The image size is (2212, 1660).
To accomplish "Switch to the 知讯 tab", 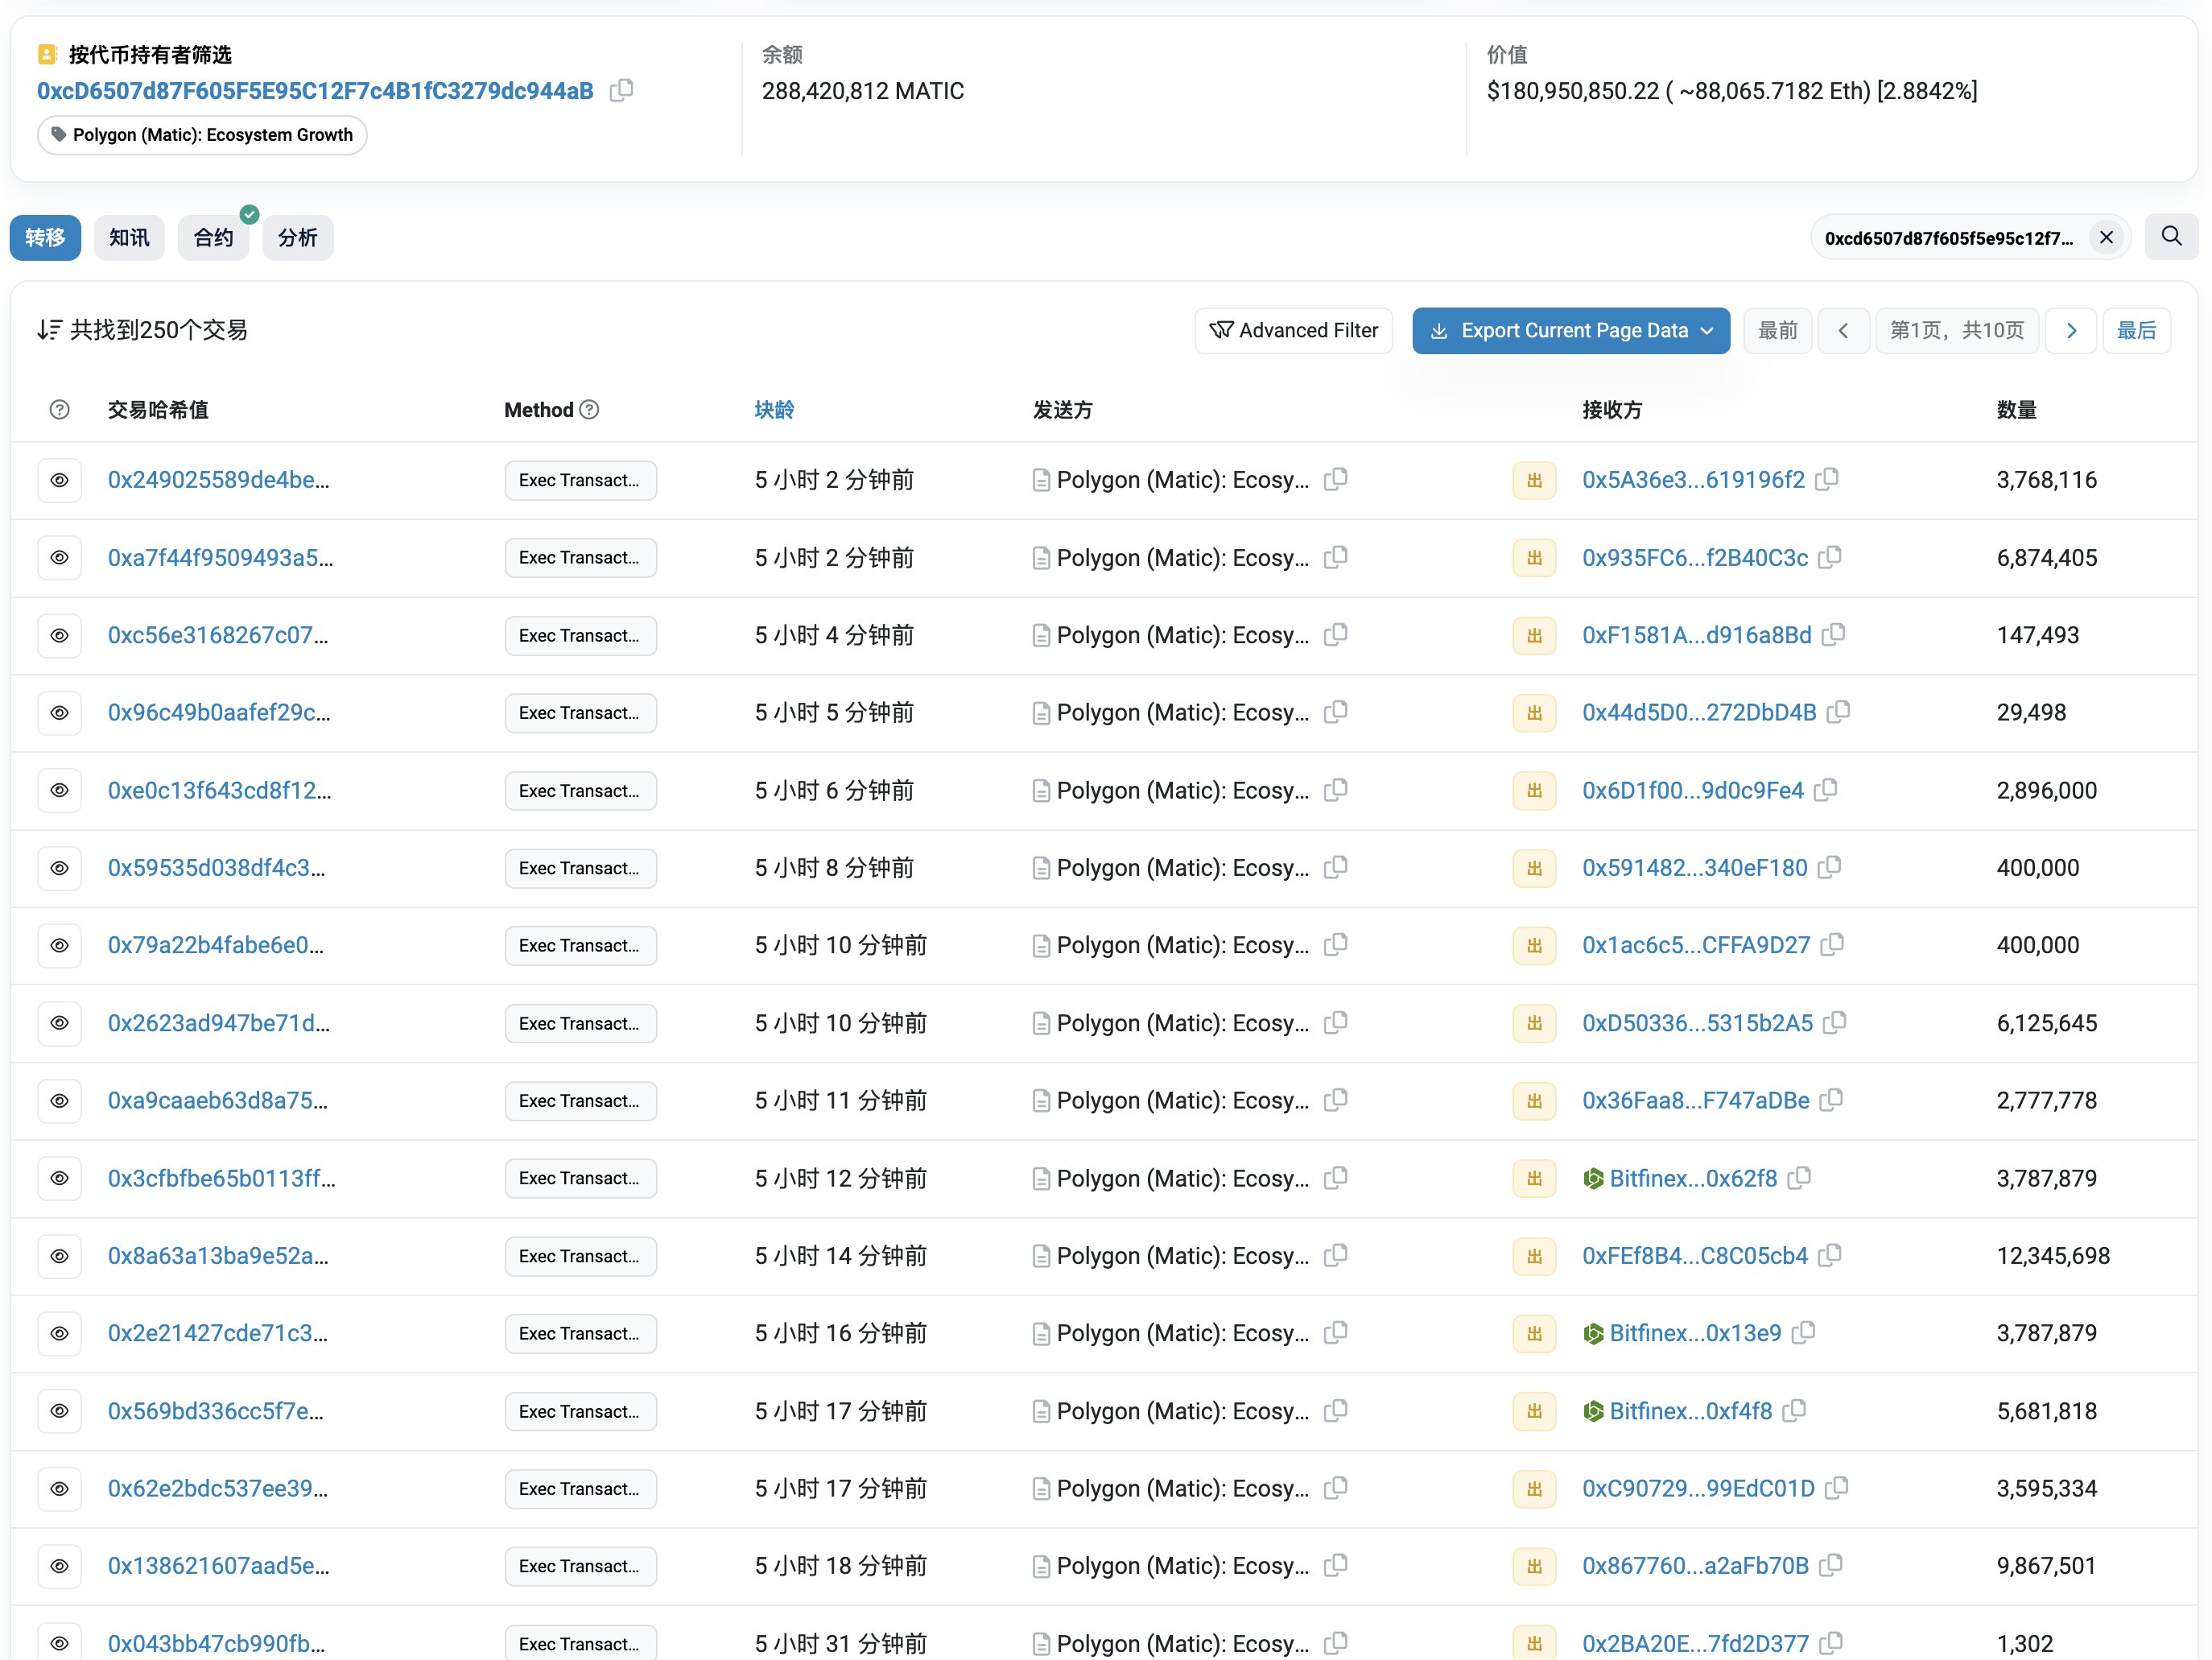I will [129, 238].
